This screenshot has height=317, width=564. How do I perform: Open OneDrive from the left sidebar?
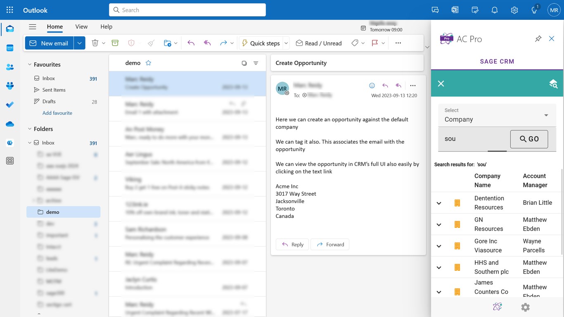point(10,124)
